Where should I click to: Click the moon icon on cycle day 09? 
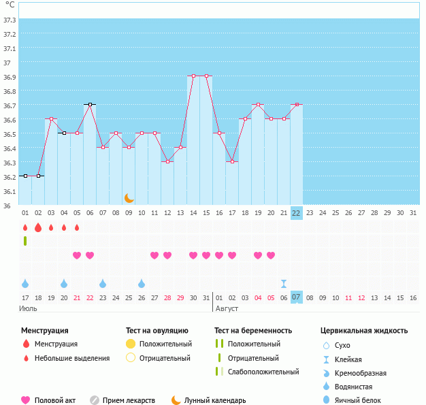coord(129,198)
